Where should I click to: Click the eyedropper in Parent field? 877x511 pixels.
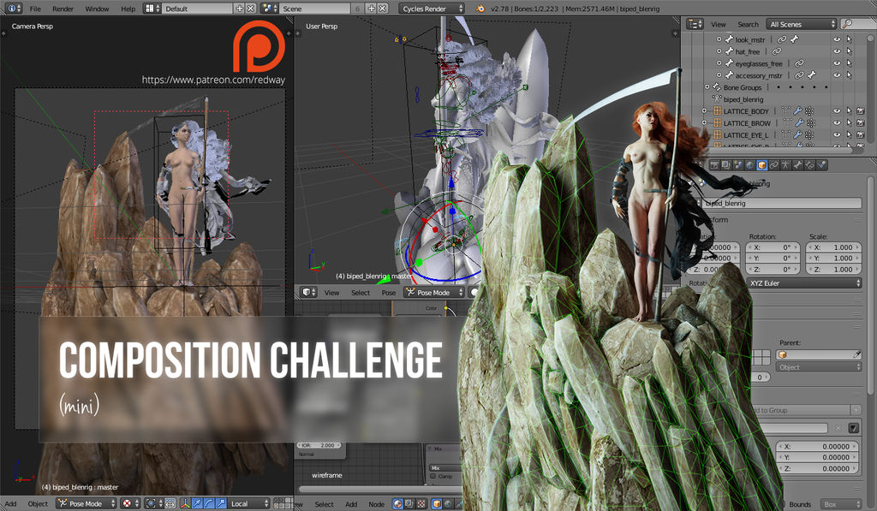(x=856, y=354)
